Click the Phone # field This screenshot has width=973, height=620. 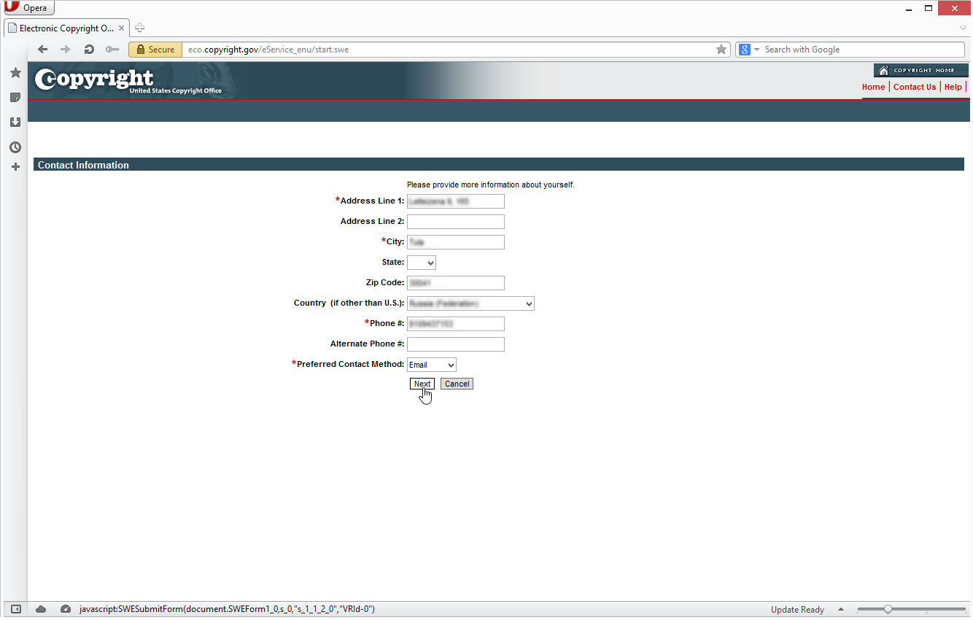click(456, 324)
